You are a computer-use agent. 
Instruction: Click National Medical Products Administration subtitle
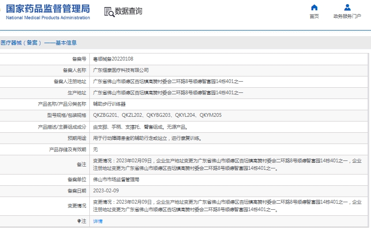click(x=48, y=18)
